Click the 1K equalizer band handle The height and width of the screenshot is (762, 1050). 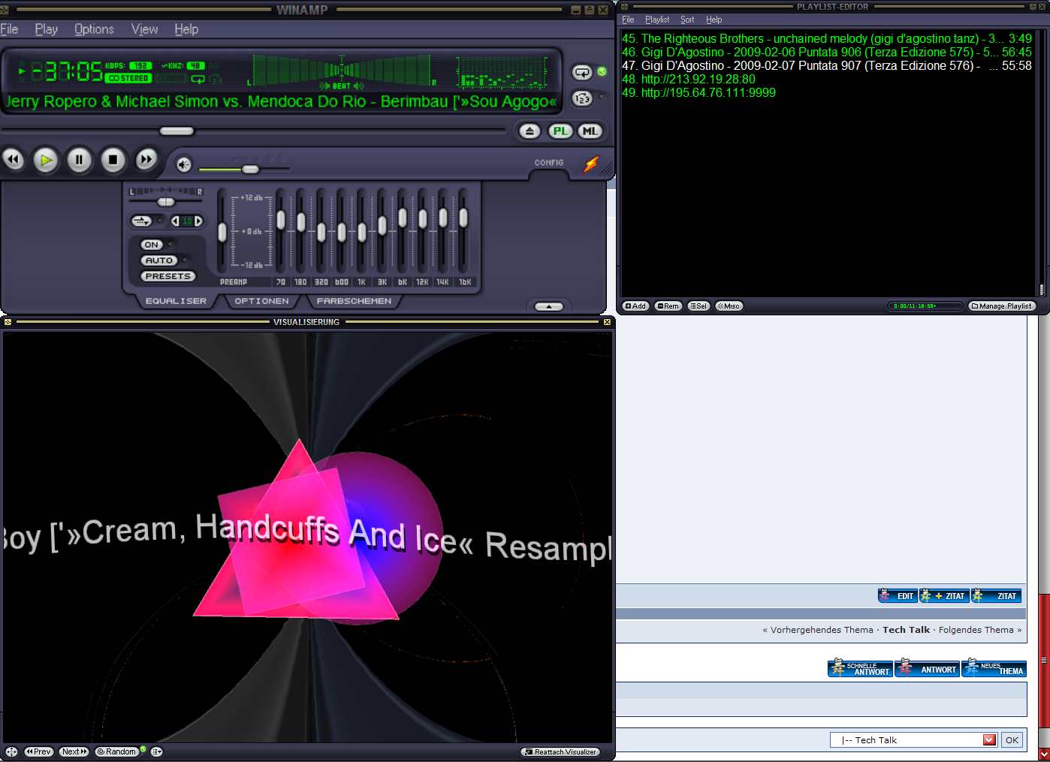362,232
